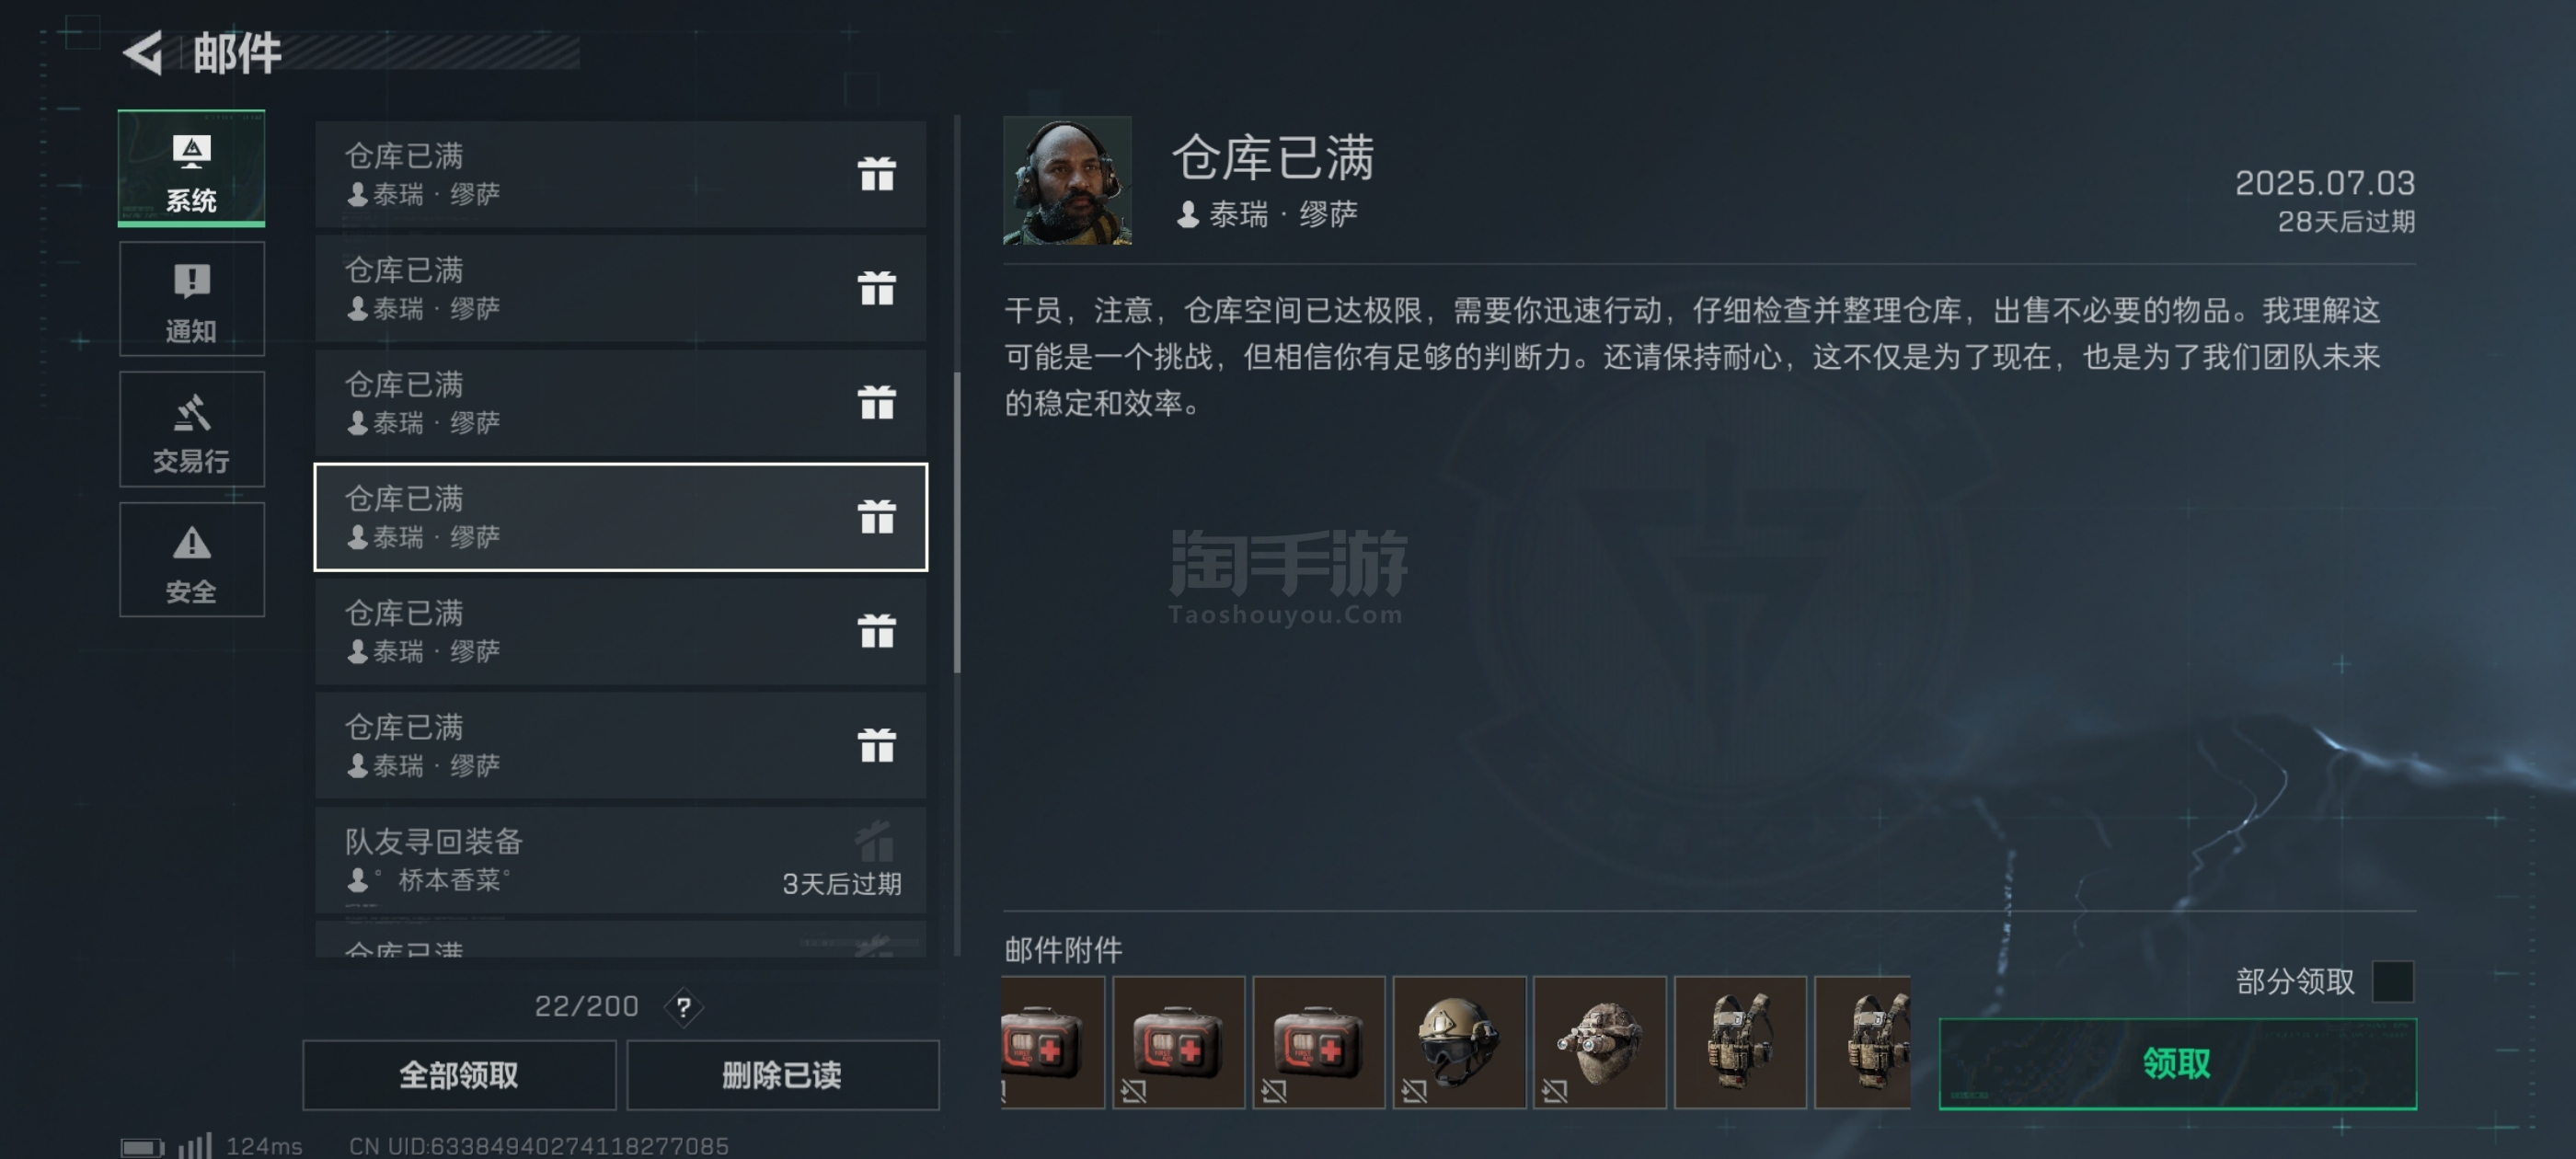Click the gift icon on the first 仓库已满 mail
The height and width of the screenshot is (1159, 2576).
tap(877, 174)
